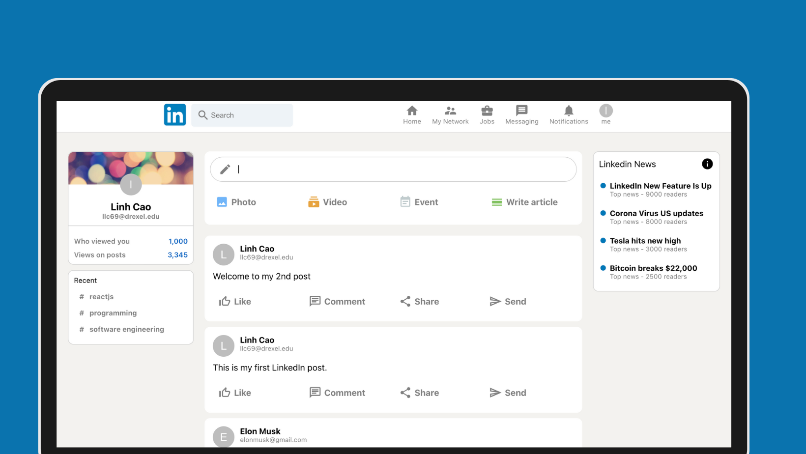Click 'Views on posts' count 3,345
Image resolution: width=806 pixels, height=454 pixels.
177,255
